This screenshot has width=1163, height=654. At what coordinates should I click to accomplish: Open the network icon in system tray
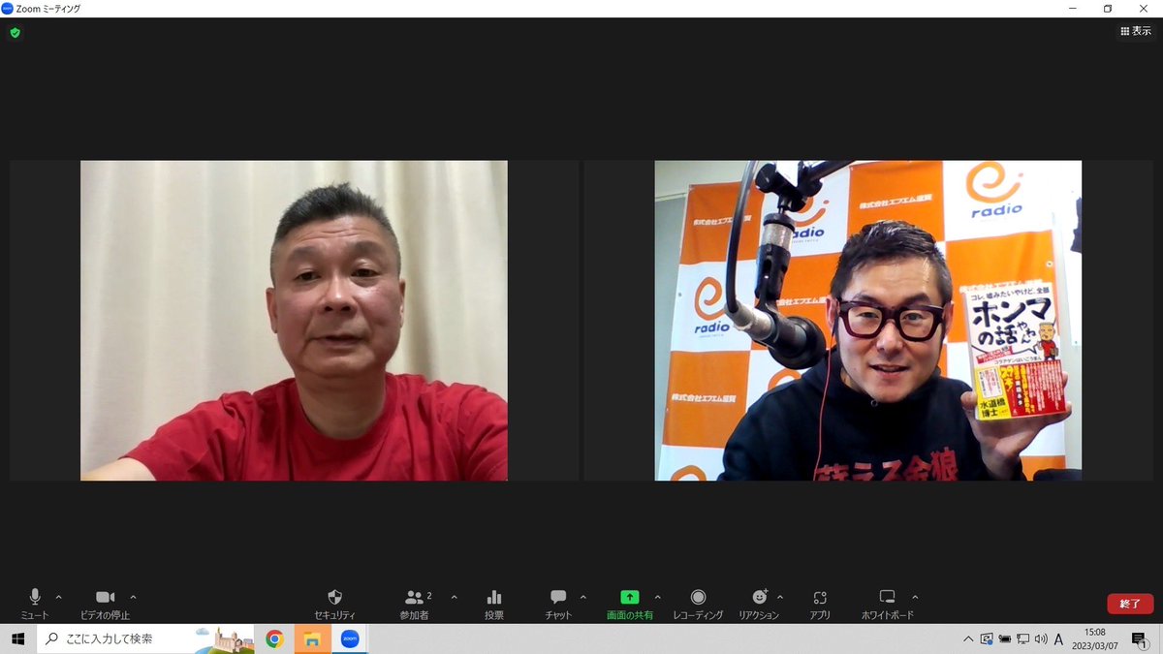point(1022,638)
